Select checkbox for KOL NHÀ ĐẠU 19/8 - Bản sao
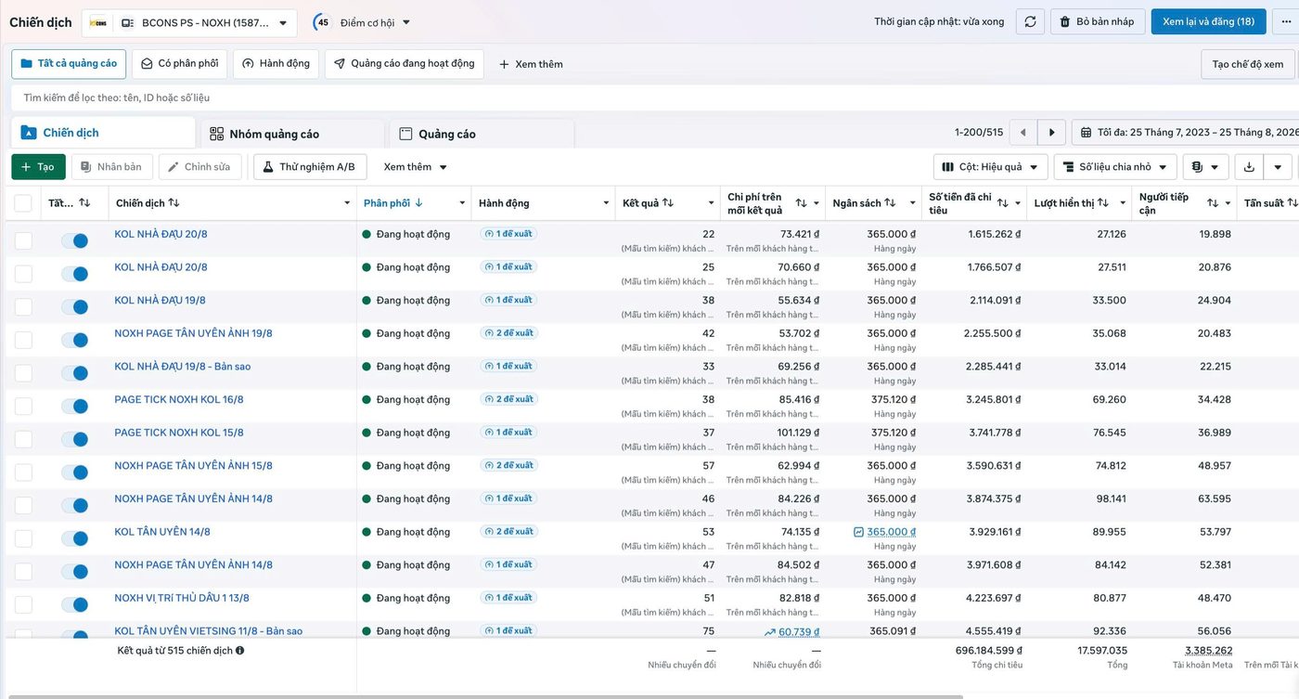The width and height of the screenshot is (1299, 699). [23, 373]
